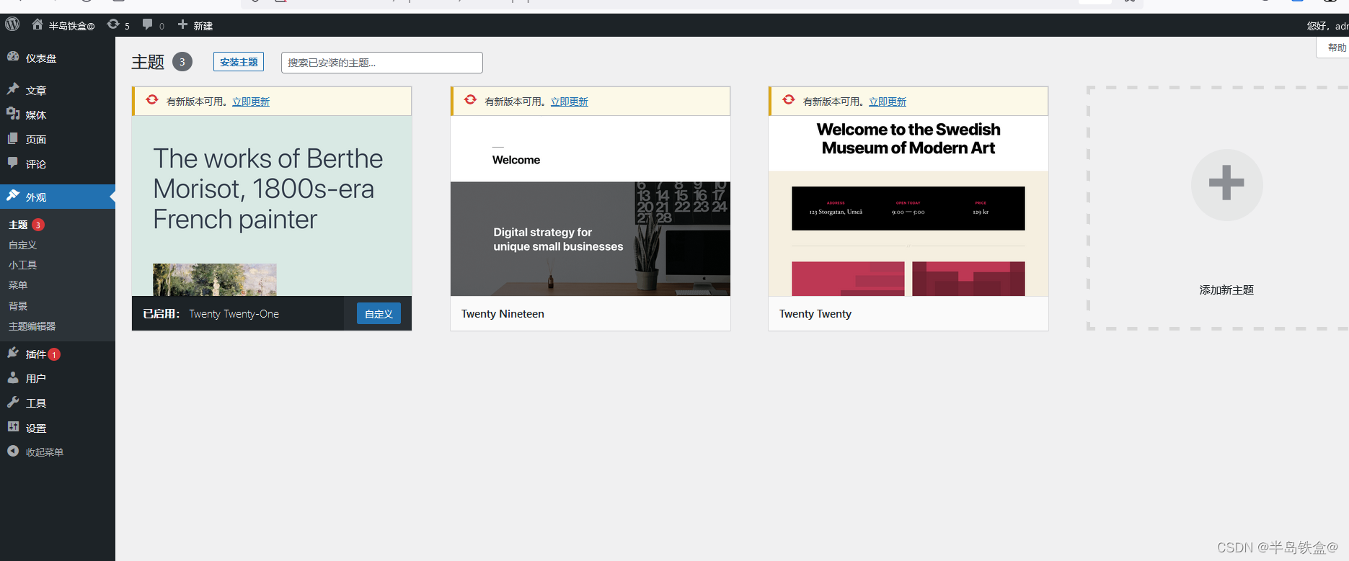1349x561 pixels.
Task: Open Twenty Twenty-One theme screenshot
Action: pos(272,206)
